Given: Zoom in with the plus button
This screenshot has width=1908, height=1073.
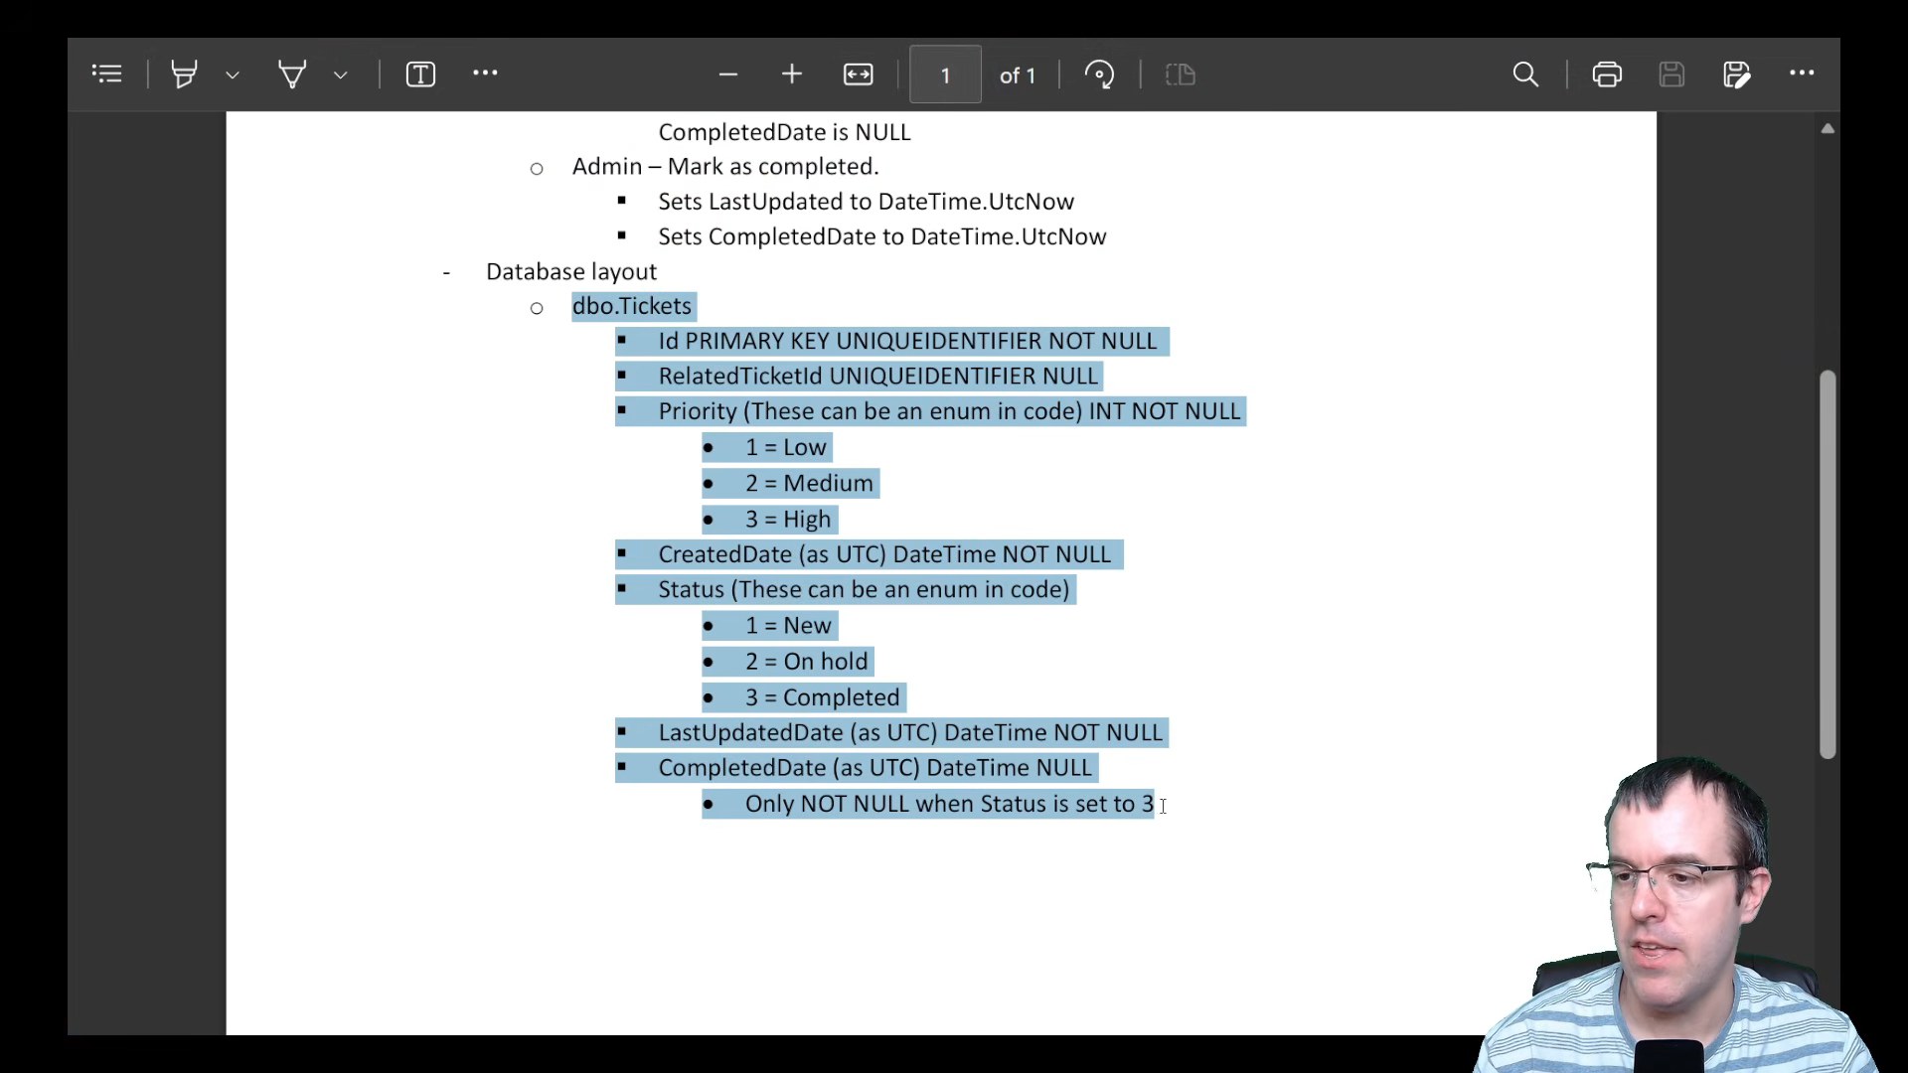Looking at the screenshot, I should [792, 75].
